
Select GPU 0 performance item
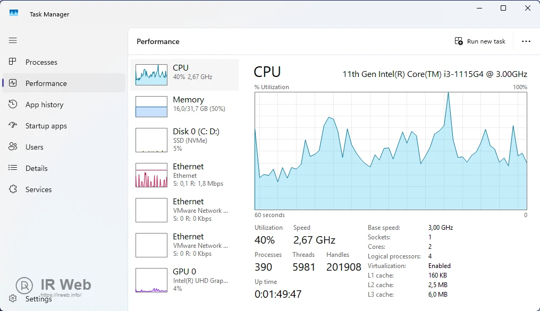tap(151, 280)
